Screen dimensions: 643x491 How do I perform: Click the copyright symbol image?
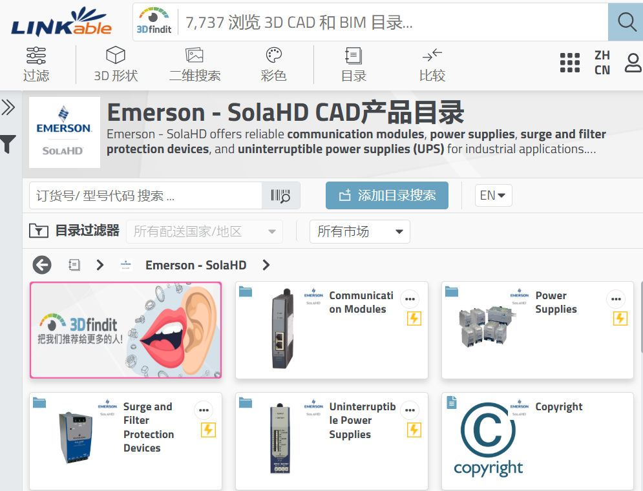click(488, 439)
